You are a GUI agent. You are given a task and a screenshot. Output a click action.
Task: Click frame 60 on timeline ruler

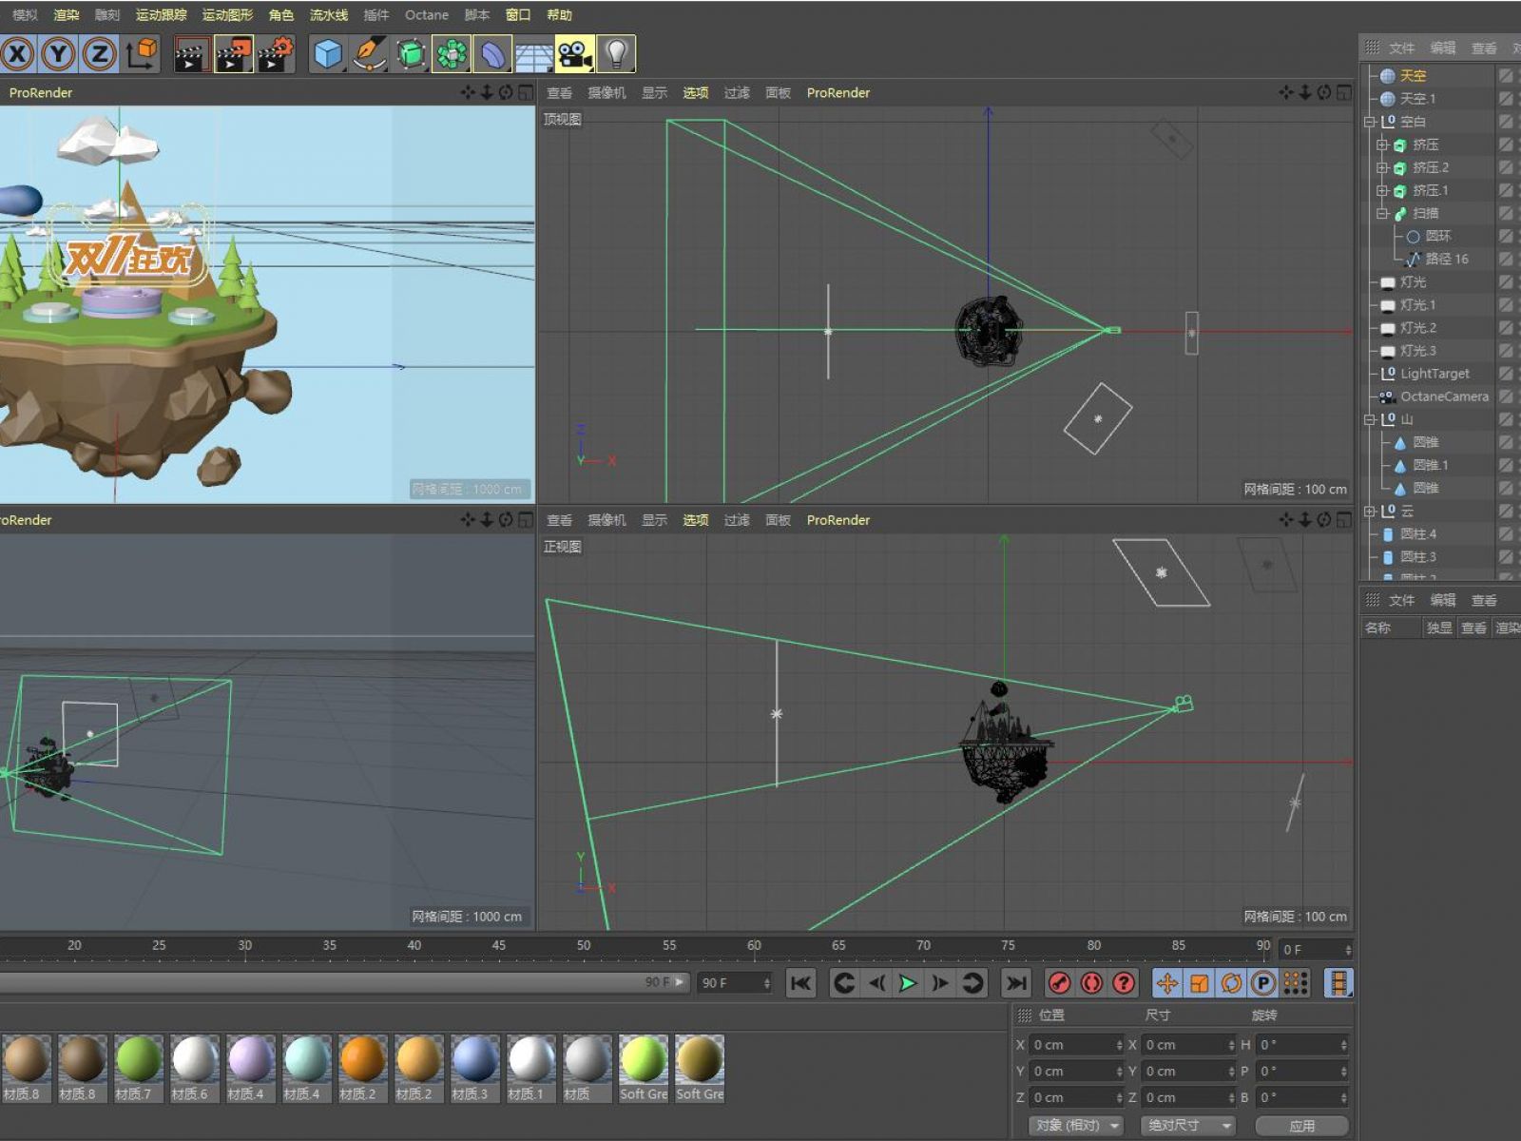point(754,946)
